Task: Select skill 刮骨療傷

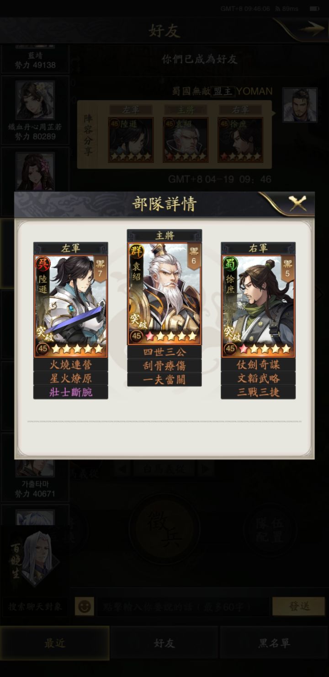Action: (164, 366)
